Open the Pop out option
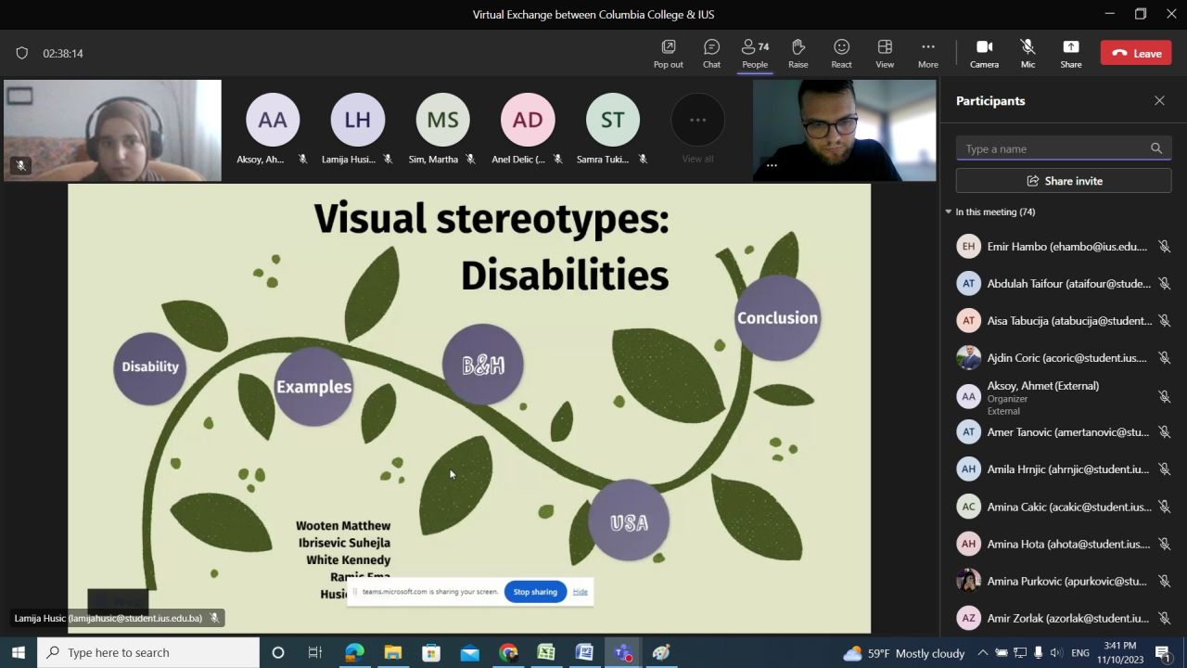The image size is (1187, 668). tap(668, 53)
